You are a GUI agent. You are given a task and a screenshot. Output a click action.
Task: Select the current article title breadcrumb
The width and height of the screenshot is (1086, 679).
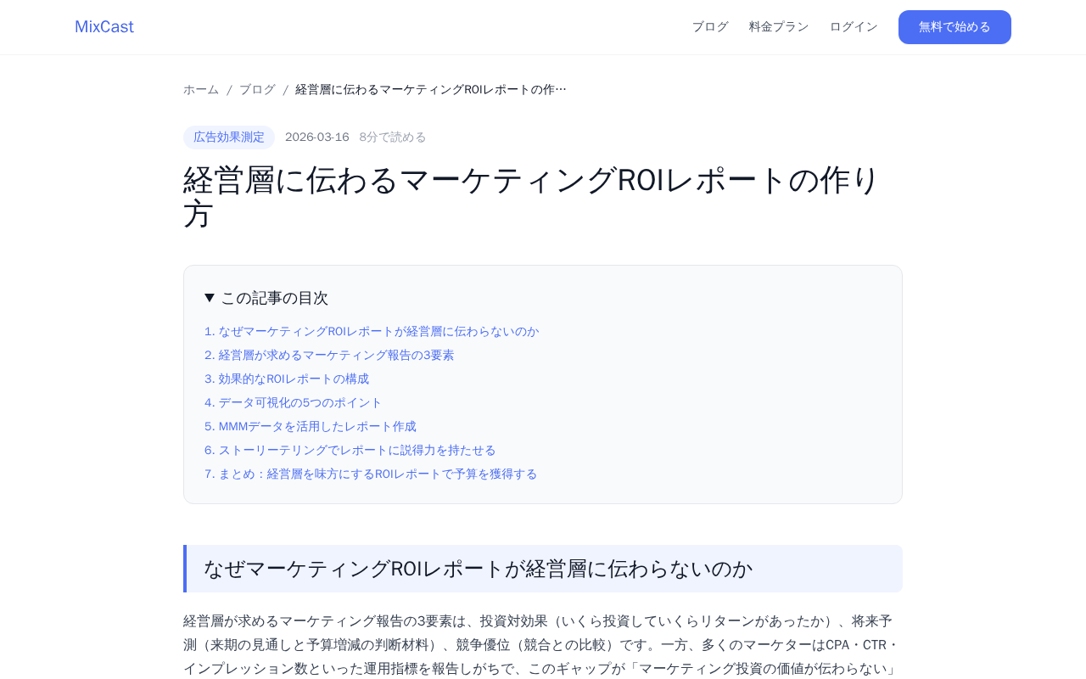[x=431, y=89]
